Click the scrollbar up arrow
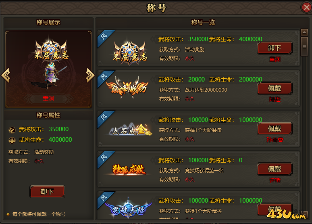This screenshot has width=312, height=224. (304, 32)
